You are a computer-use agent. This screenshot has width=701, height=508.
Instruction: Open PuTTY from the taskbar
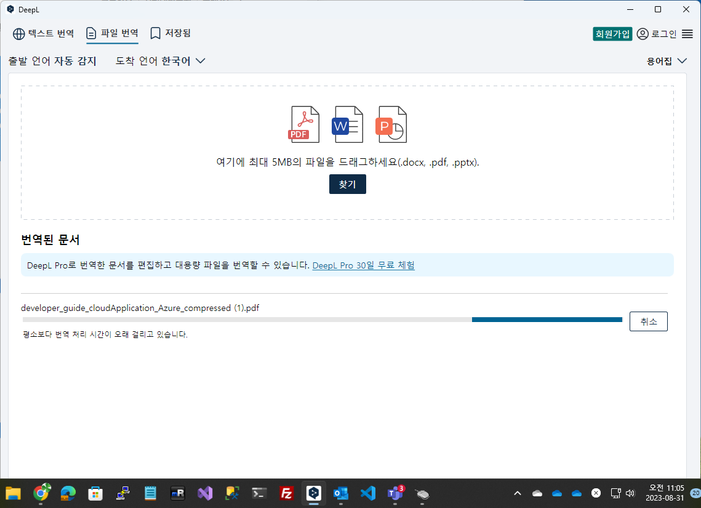pyautogui.click(x=122, y=494)
